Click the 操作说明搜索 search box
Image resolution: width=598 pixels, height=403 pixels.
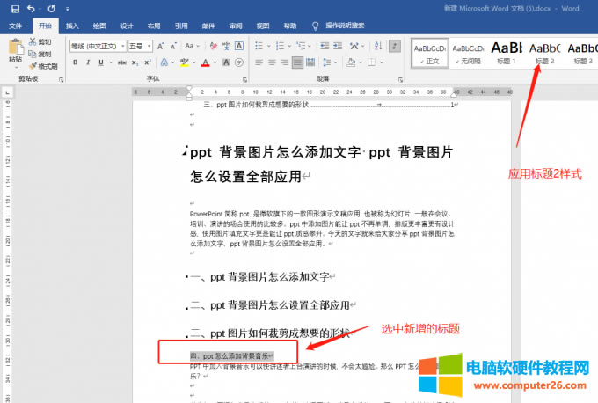click(345, 26)
